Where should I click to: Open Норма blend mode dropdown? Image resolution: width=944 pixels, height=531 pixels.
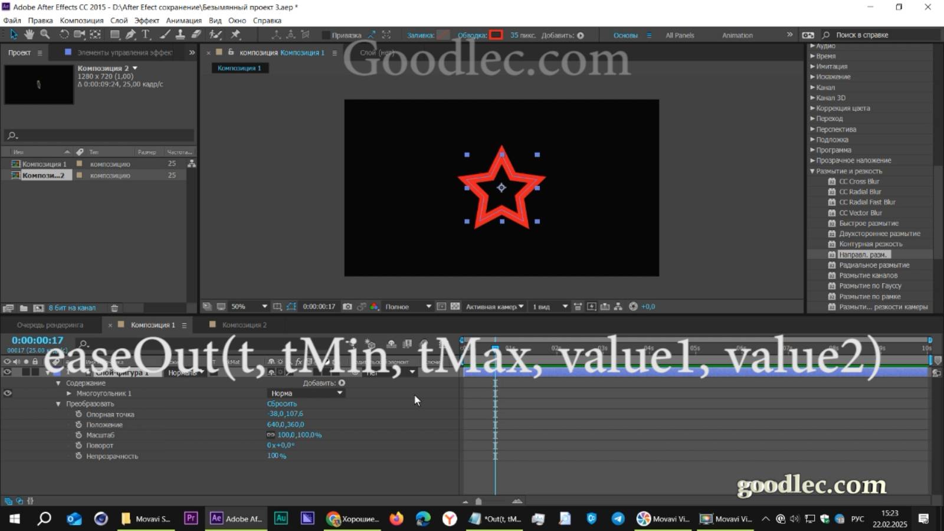coord(306,393)
